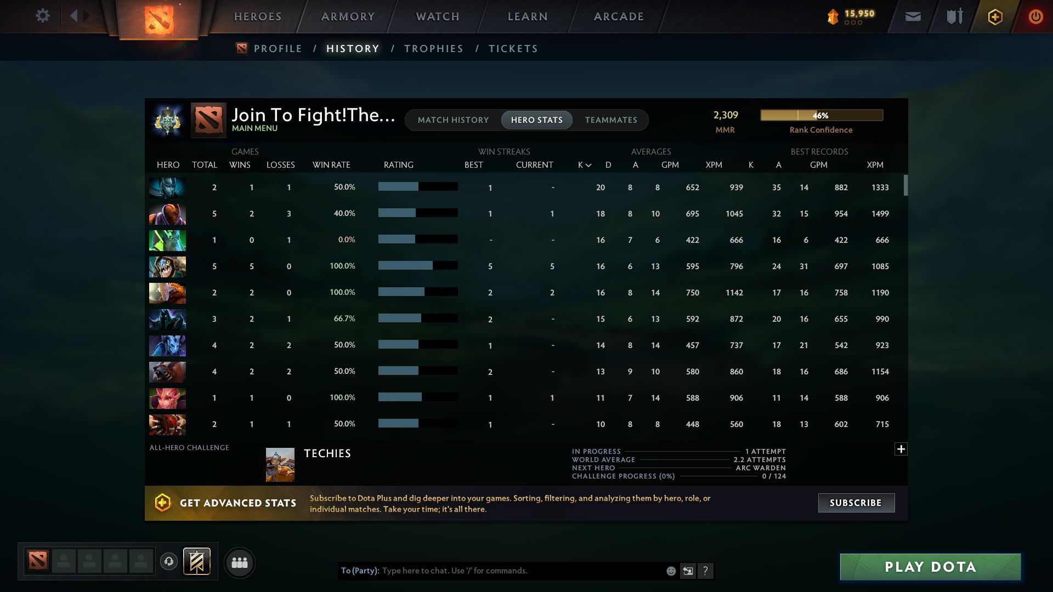This screenshot has height=592, width=1053.
Task: Open the K column sort dropdown
Action: click(x=584, y=164)
